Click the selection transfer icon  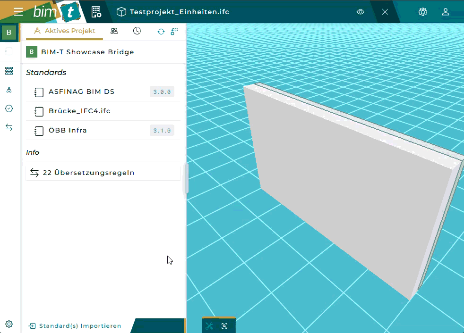(x=174, y=31)
